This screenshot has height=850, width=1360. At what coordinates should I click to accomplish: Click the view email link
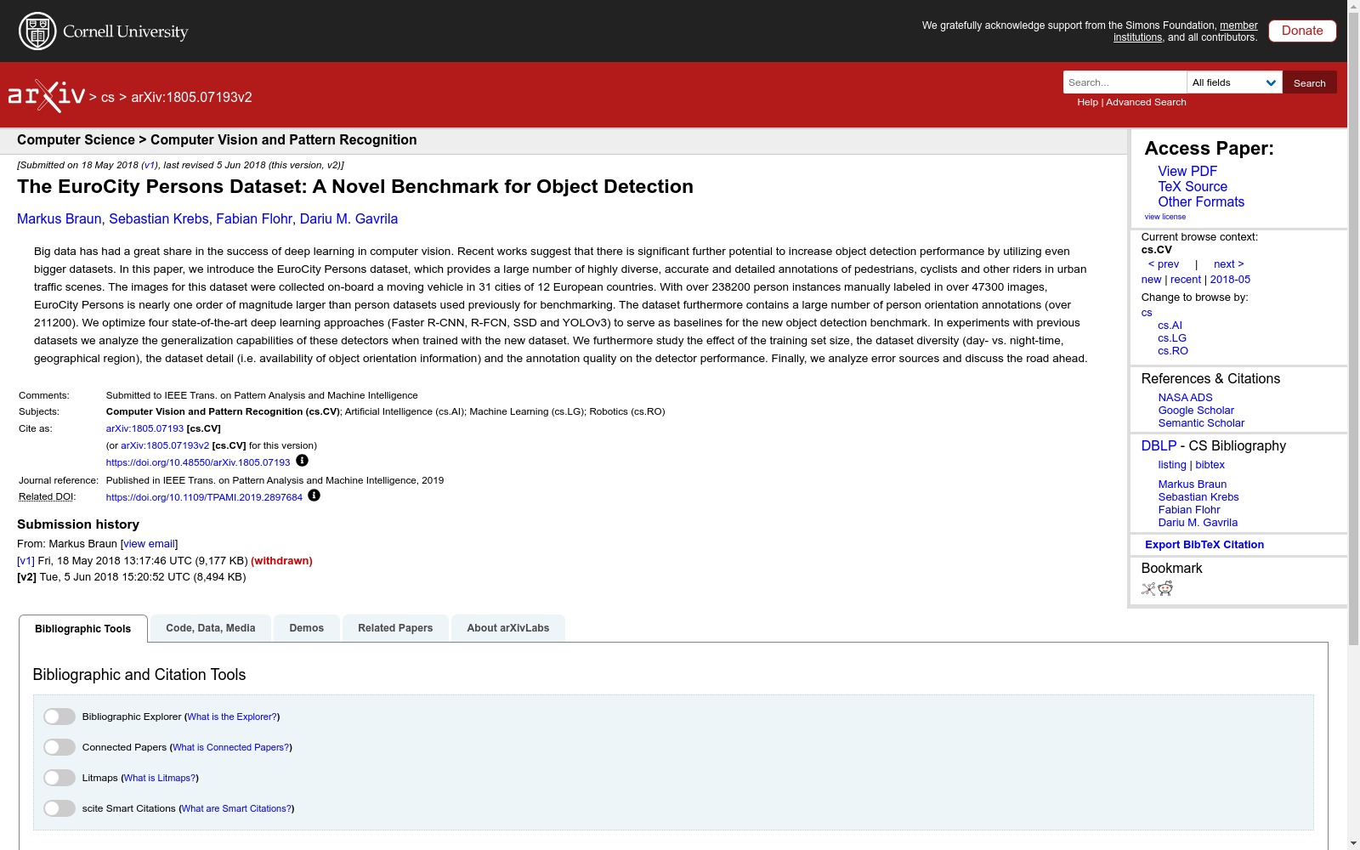pos(150,544)
